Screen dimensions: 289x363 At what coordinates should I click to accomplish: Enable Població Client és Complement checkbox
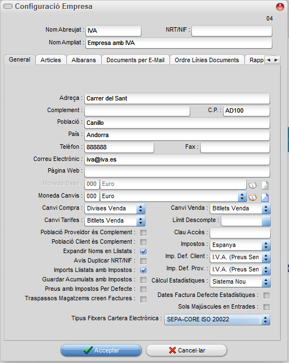[144, 242]
